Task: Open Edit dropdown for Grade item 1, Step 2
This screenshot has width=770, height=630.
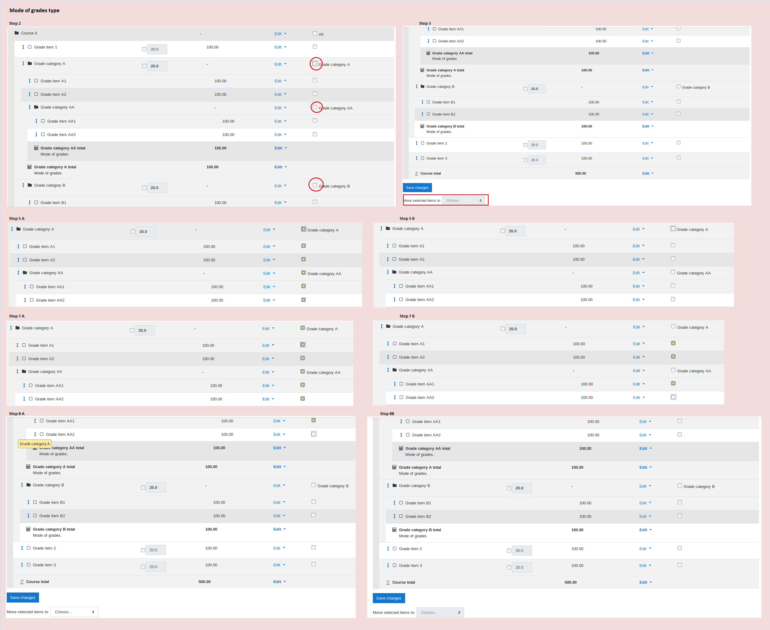Action: 280,47
